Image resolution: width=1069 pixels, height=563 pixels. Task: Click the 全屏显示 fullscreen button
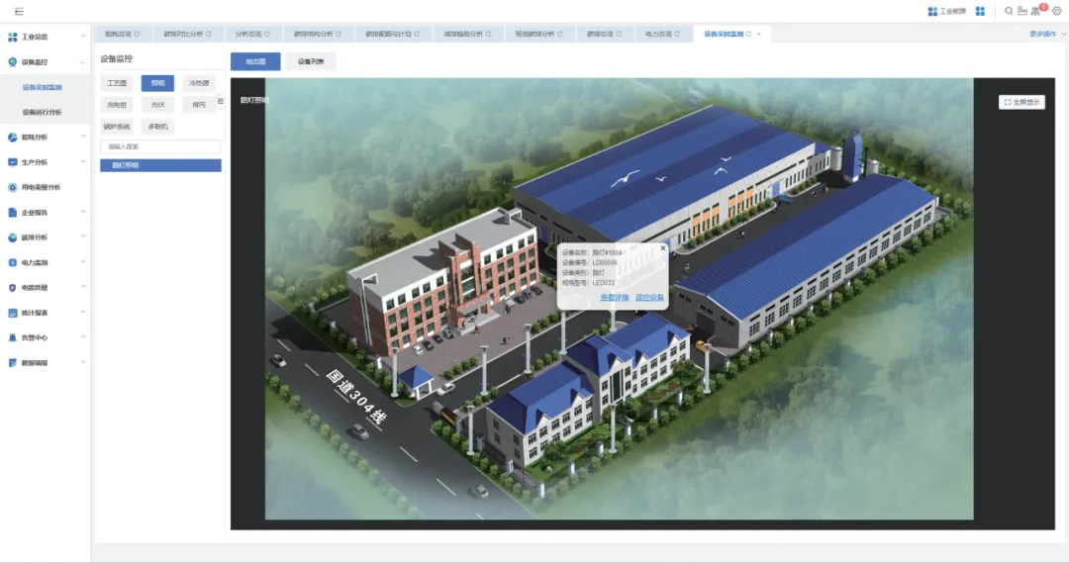tap(1021, 102)
